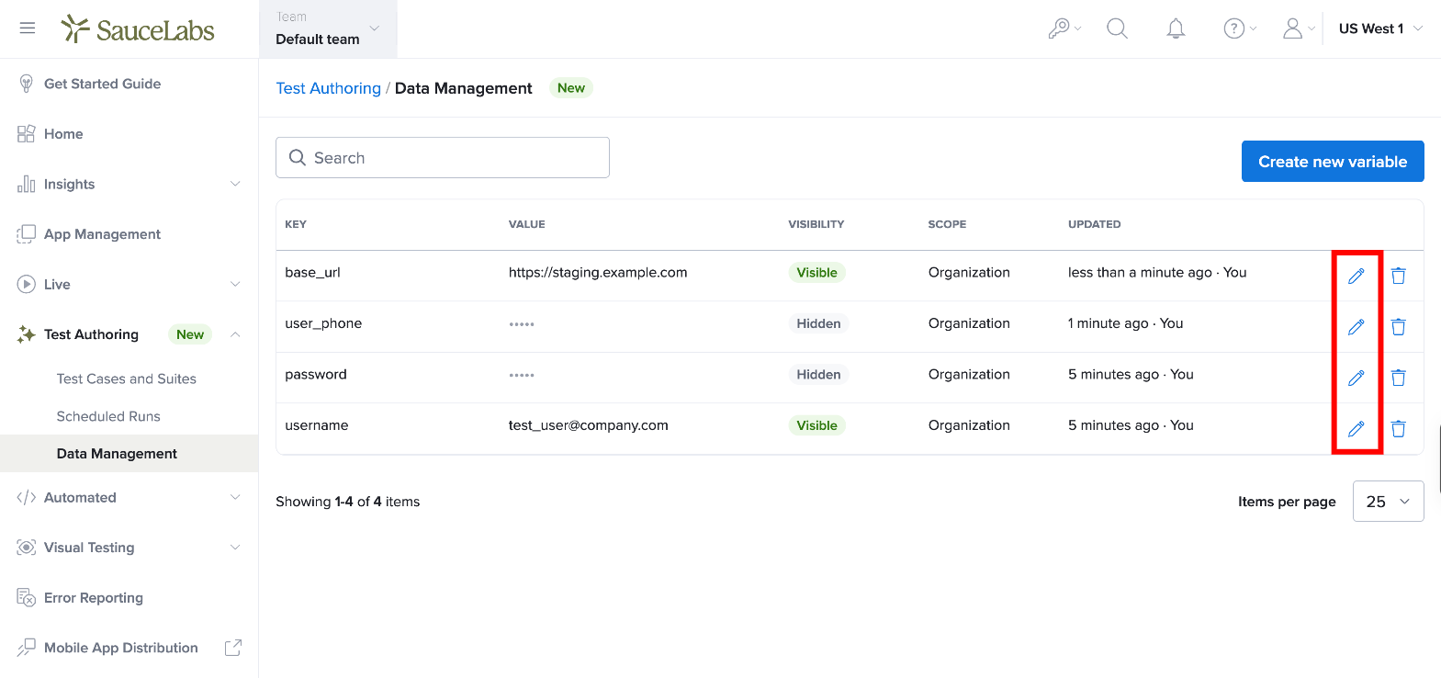Click the search magnifier in header
The width and height of the screenshot is (1441, 678).
(1117, 28)
